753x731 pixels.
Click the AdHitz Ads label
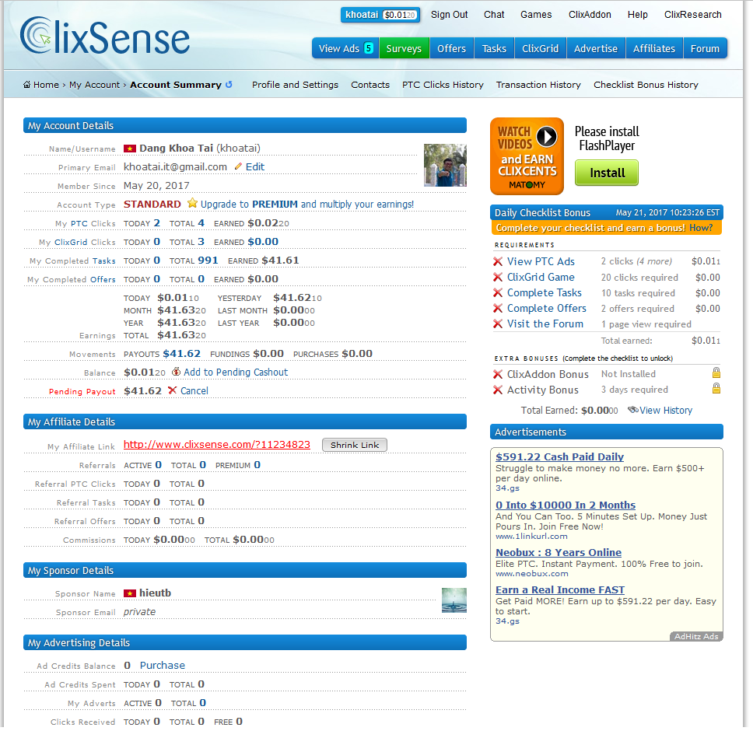(696, 636)
